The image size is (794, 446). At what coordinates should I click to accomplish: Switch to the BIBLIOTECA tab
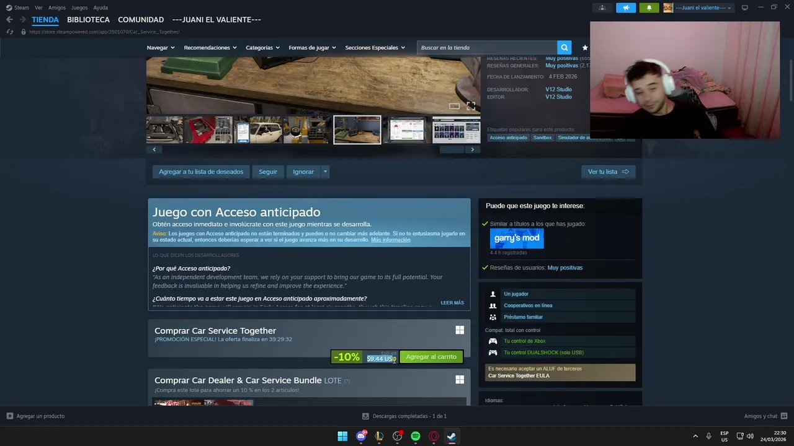point(88,20)
